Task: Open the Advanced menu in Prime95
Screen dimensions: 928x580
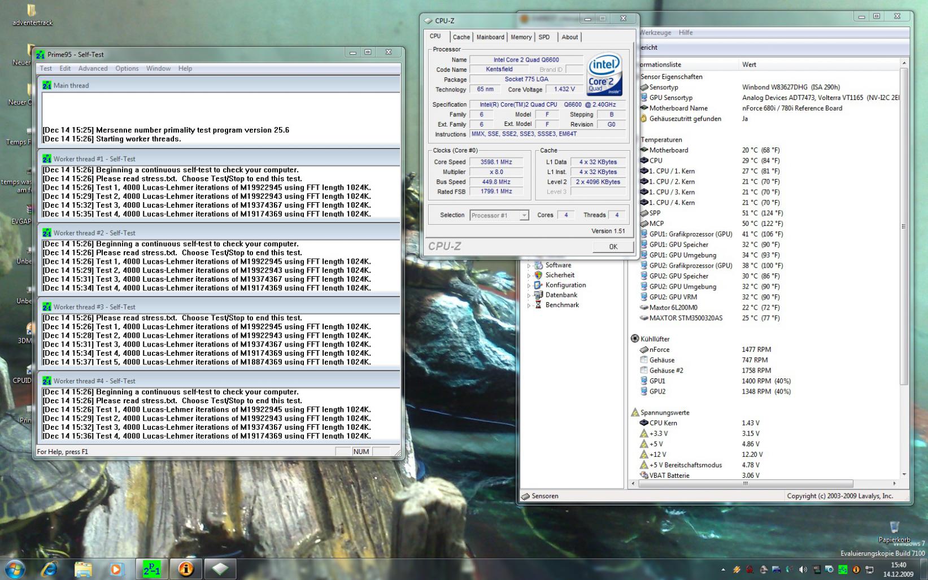Action: (93, 68)
